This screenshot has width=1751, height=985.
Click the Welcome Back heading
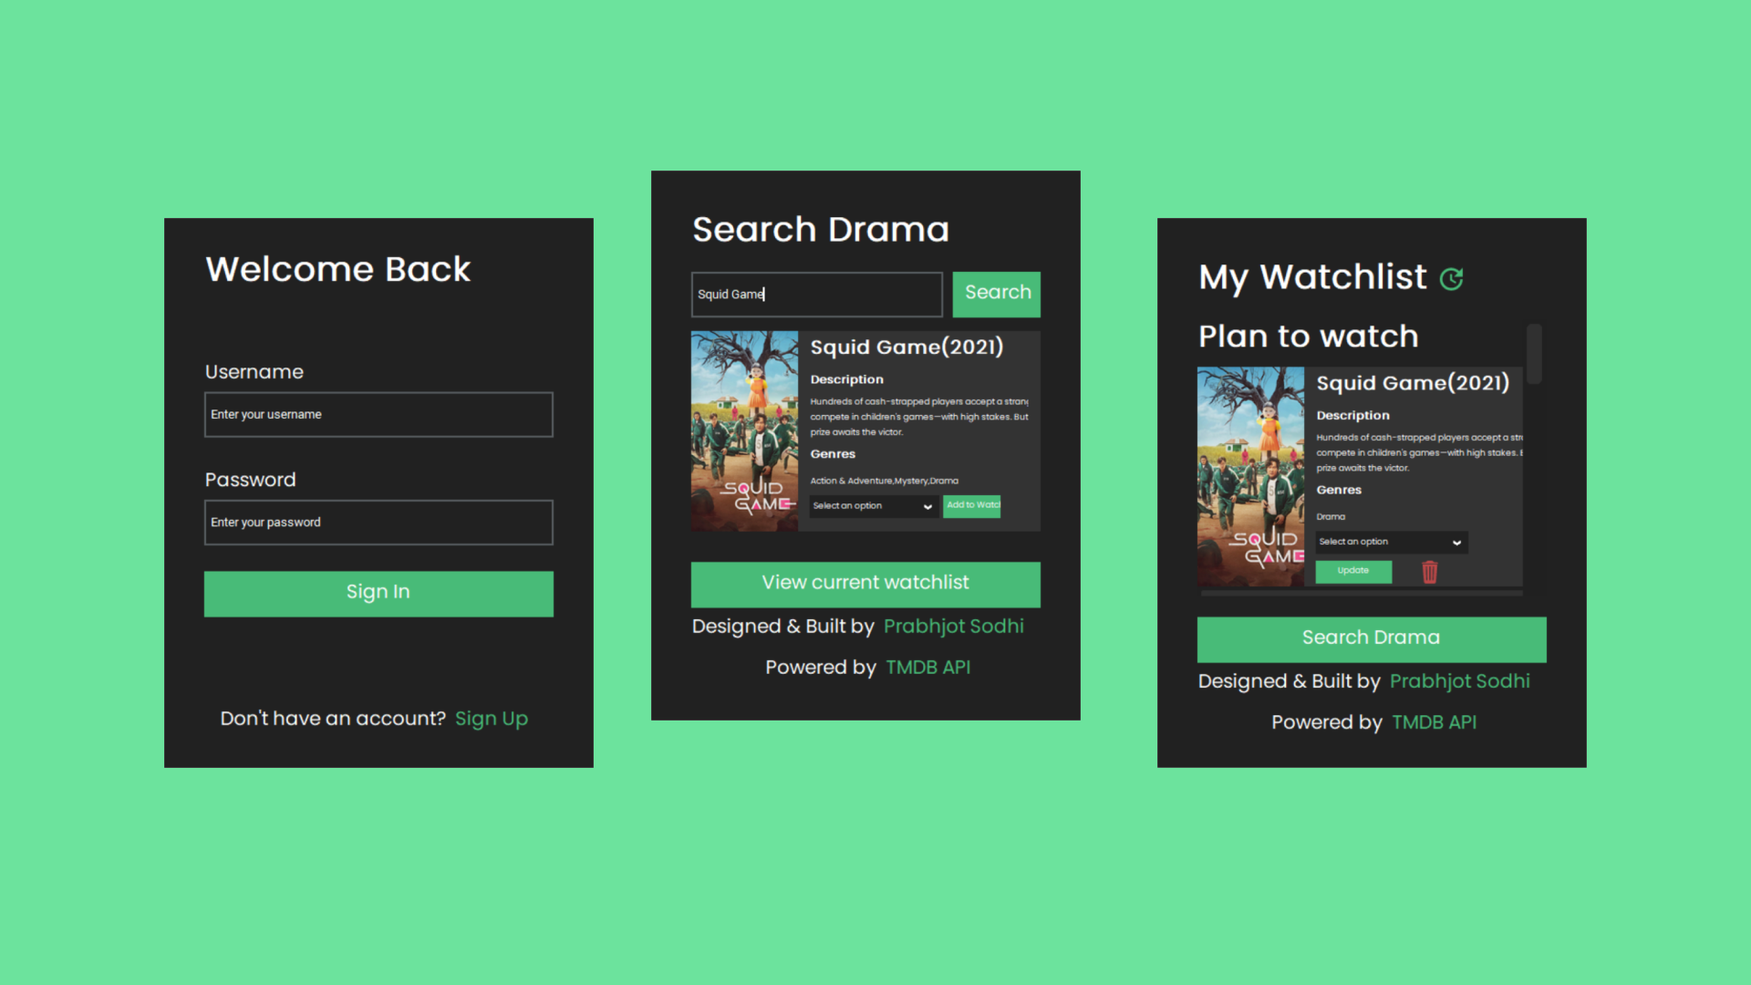pyautogui.click(x=338, y=270)
